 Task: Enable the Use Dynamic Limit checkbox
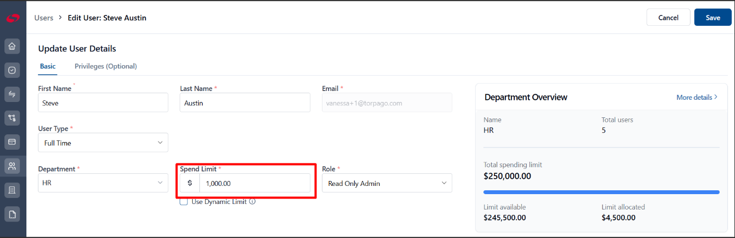point(184,202)
